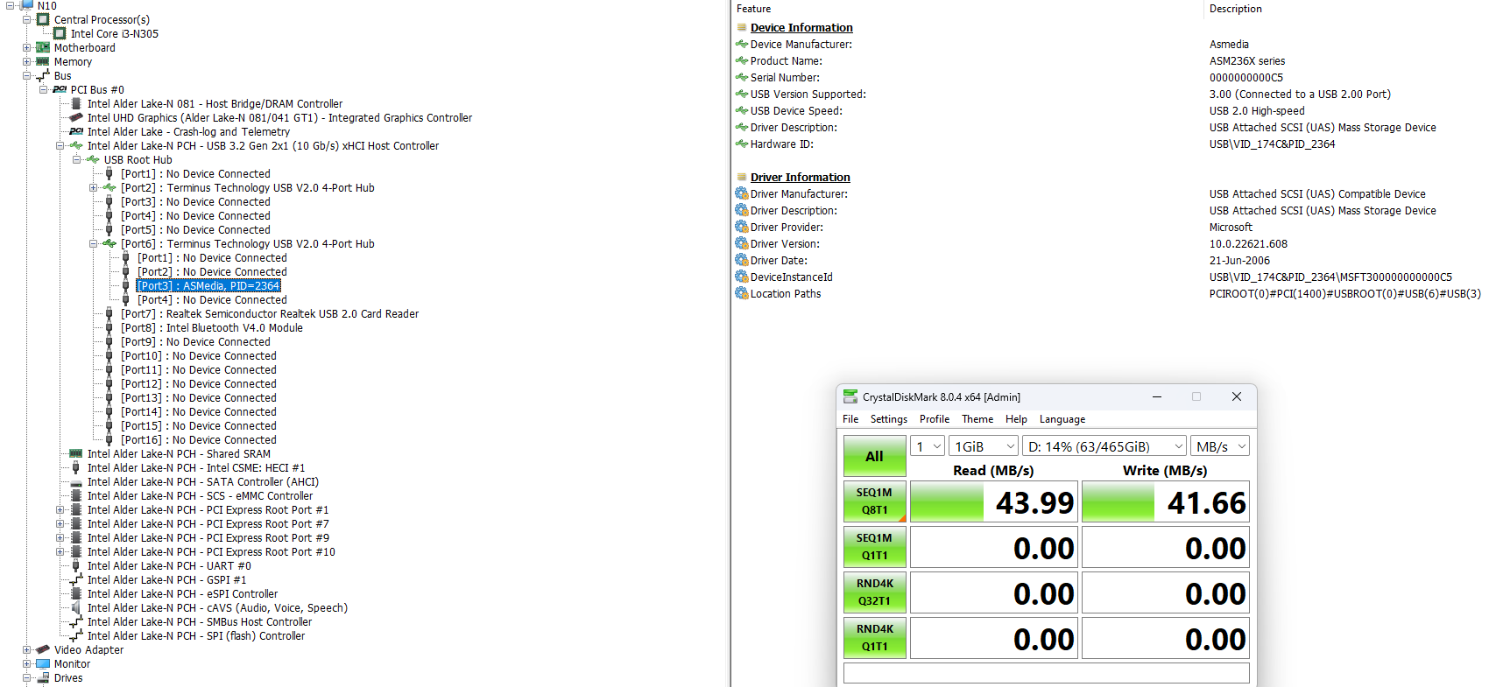Image resolution: width=1496 pixels, height=687 pixels.
Task: Click the Device Information heading
Action: point(801,27)
